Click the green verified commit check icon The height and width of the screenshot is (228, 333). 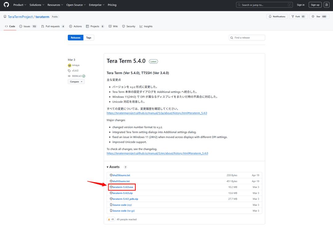click(84, 76)
